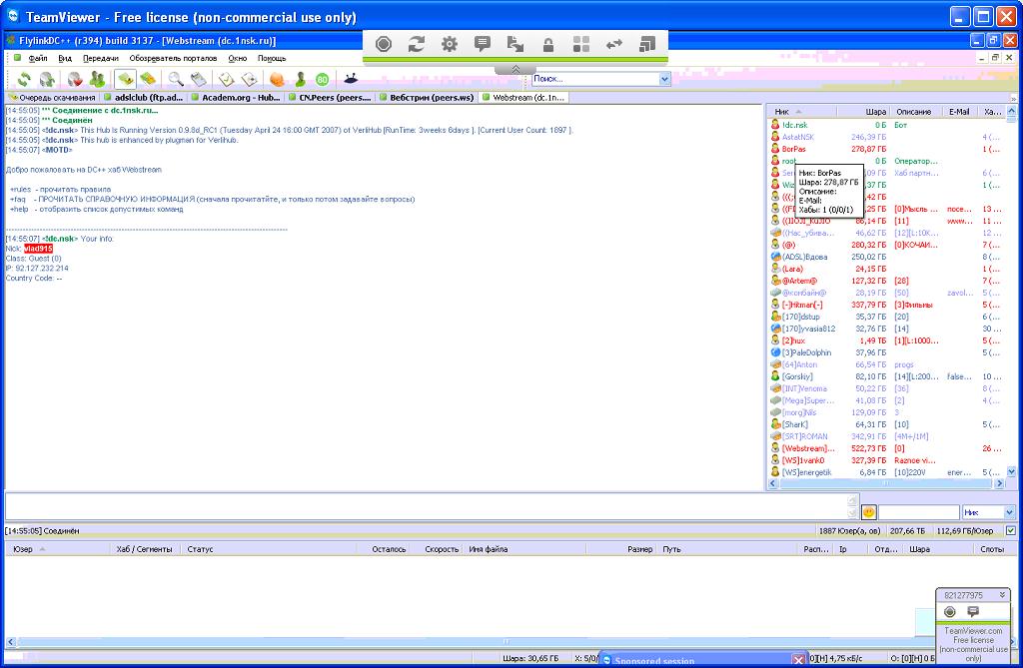
Task: Open the Окно menu
Action: point(238,58)
